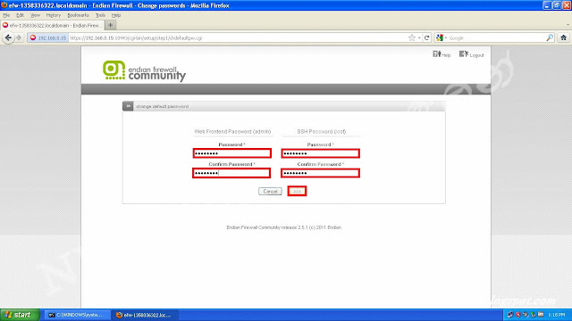The image size is (572, 321).
Task: Open the tab list dropdown arrow
Action: pos(568,25)
